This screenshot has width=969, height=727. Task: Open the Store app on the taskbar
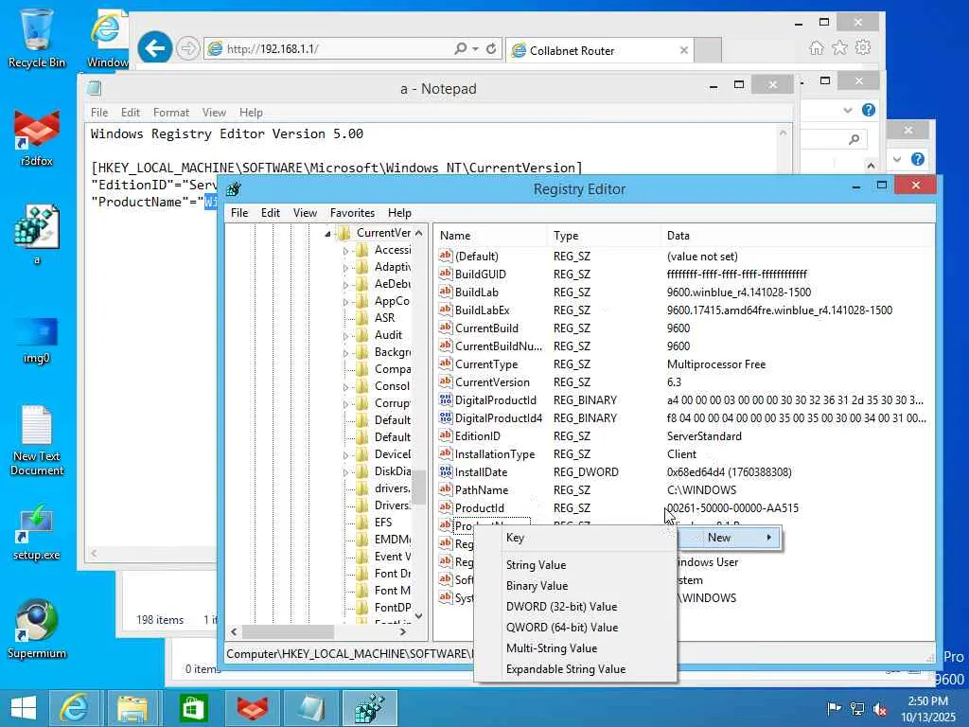193,708
